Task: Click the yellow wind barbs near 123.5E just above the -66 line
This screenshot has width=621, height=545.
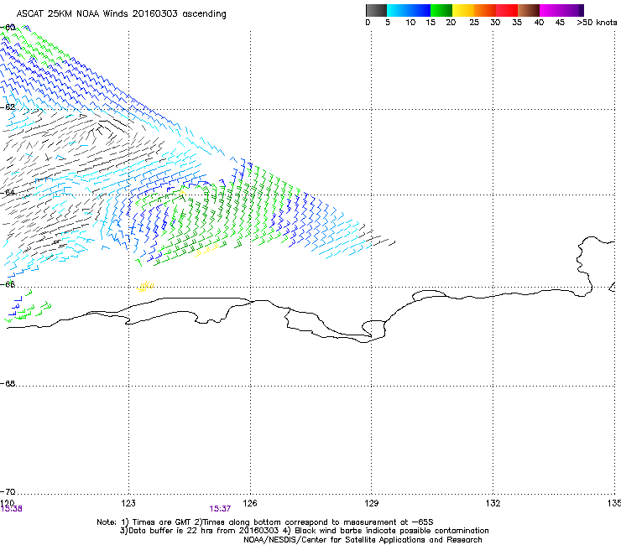Action: (x=145, y=286)
